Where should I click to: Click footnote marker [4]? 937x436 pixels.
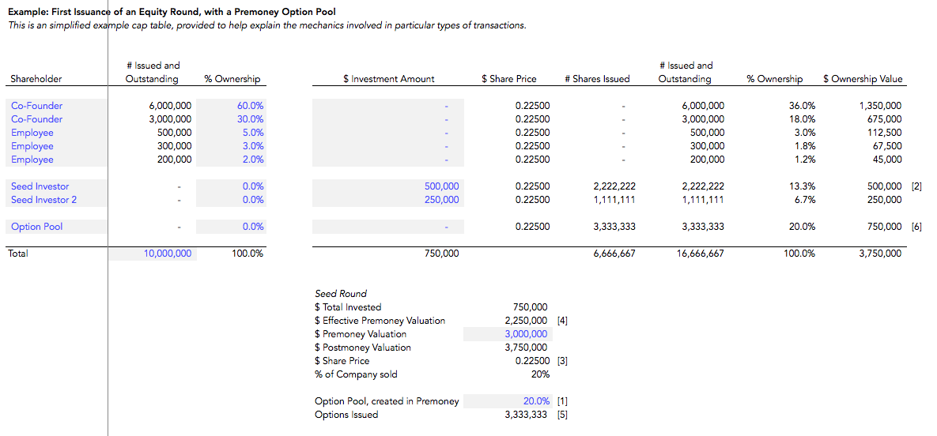tap(562, 321)
